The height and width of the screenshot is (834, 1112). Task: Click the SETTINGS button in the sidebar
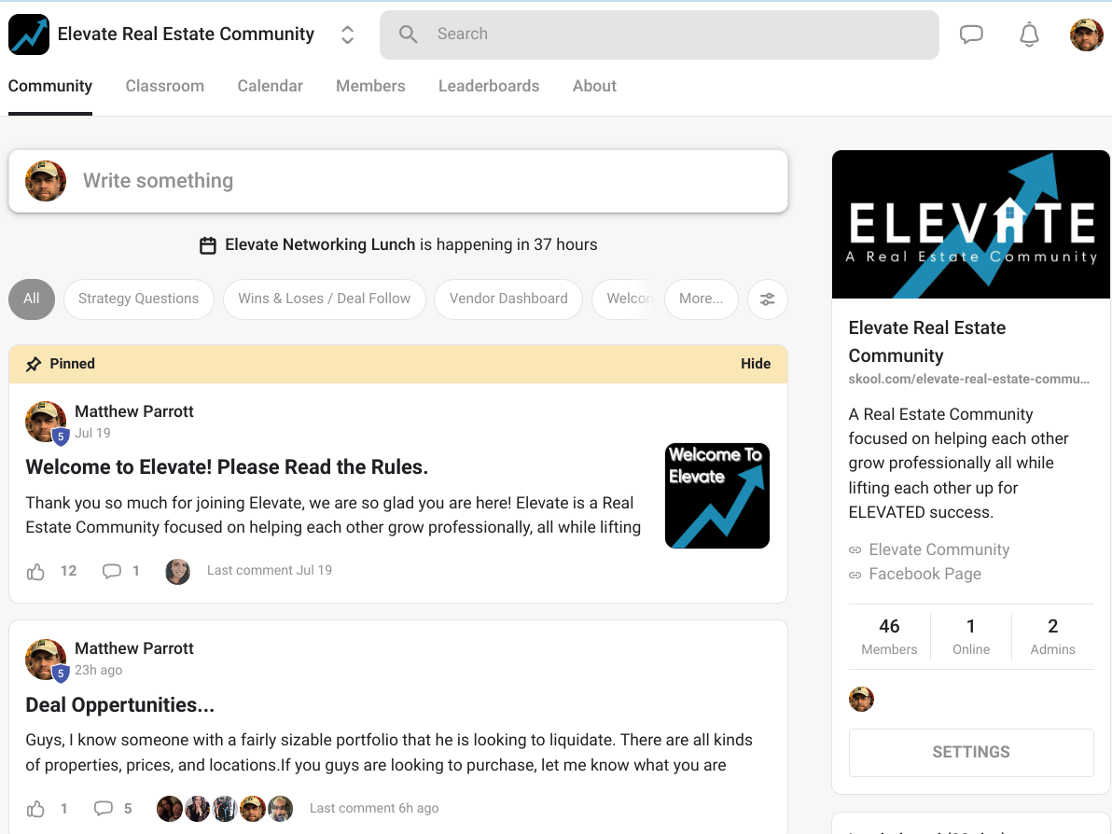tap(970, 752)
